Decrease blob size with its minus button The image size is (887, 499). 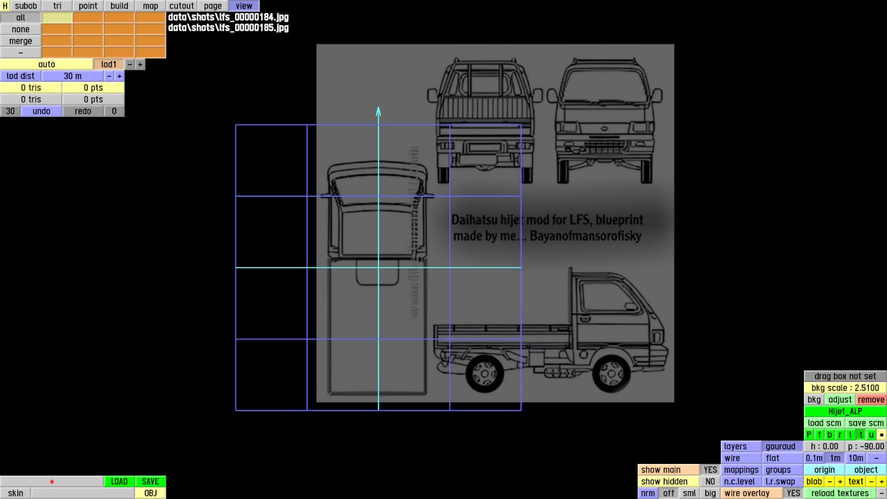(x=830, y=481)
